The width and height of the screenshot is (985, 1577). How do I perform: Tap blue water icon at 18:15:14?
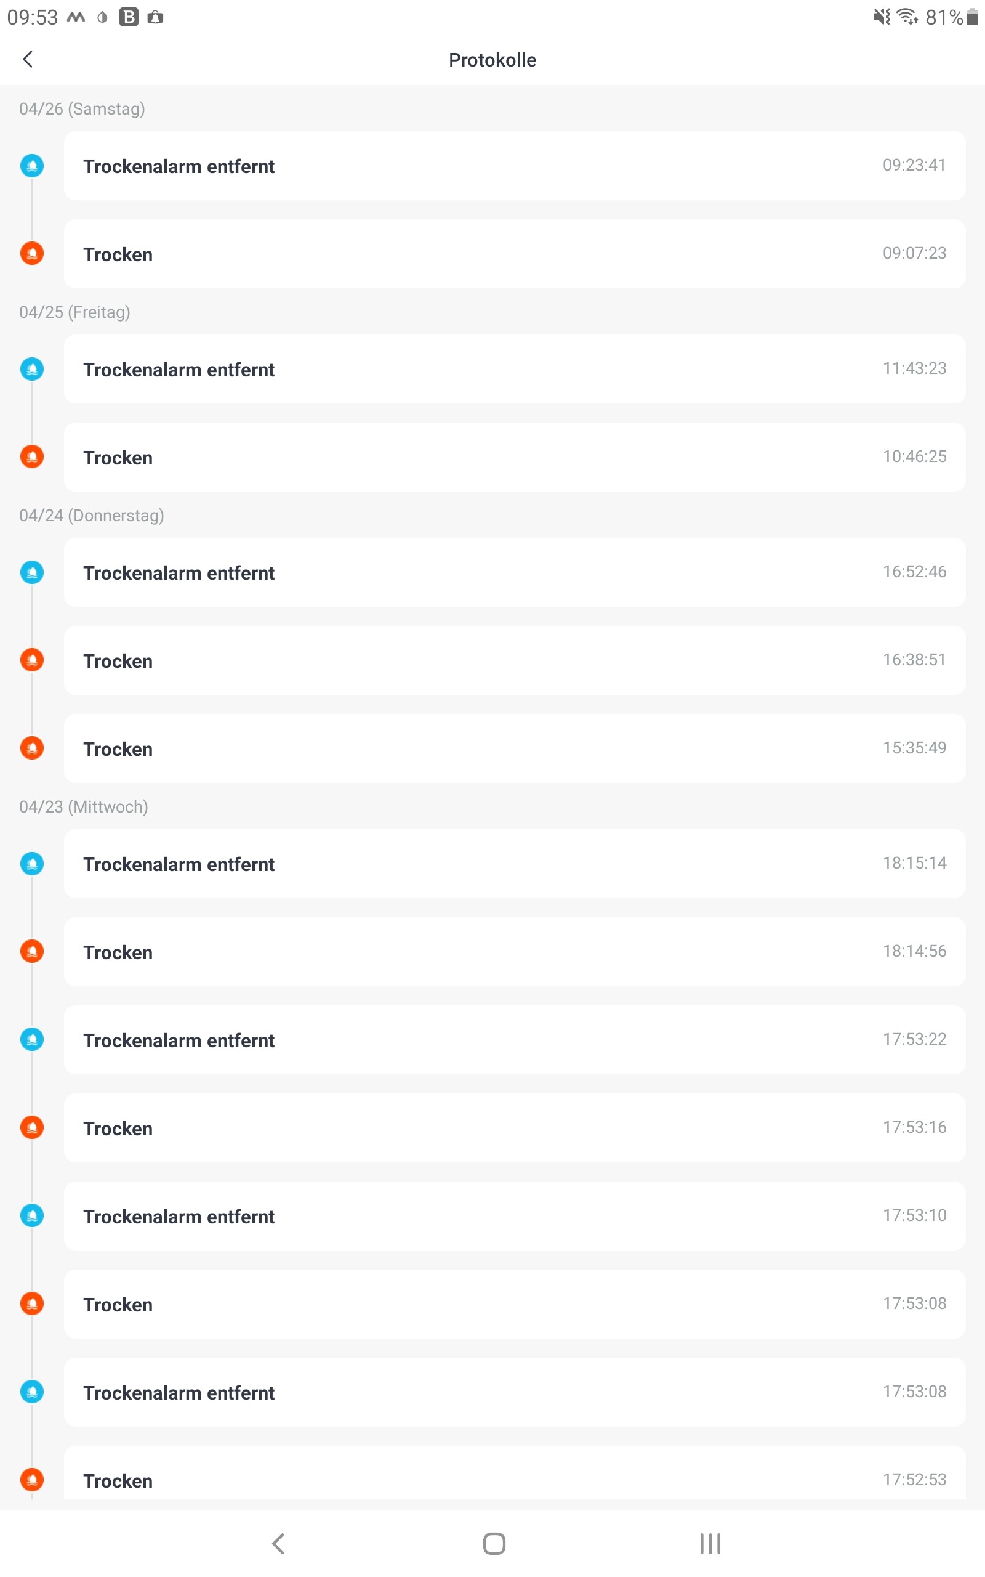(32, 864)
